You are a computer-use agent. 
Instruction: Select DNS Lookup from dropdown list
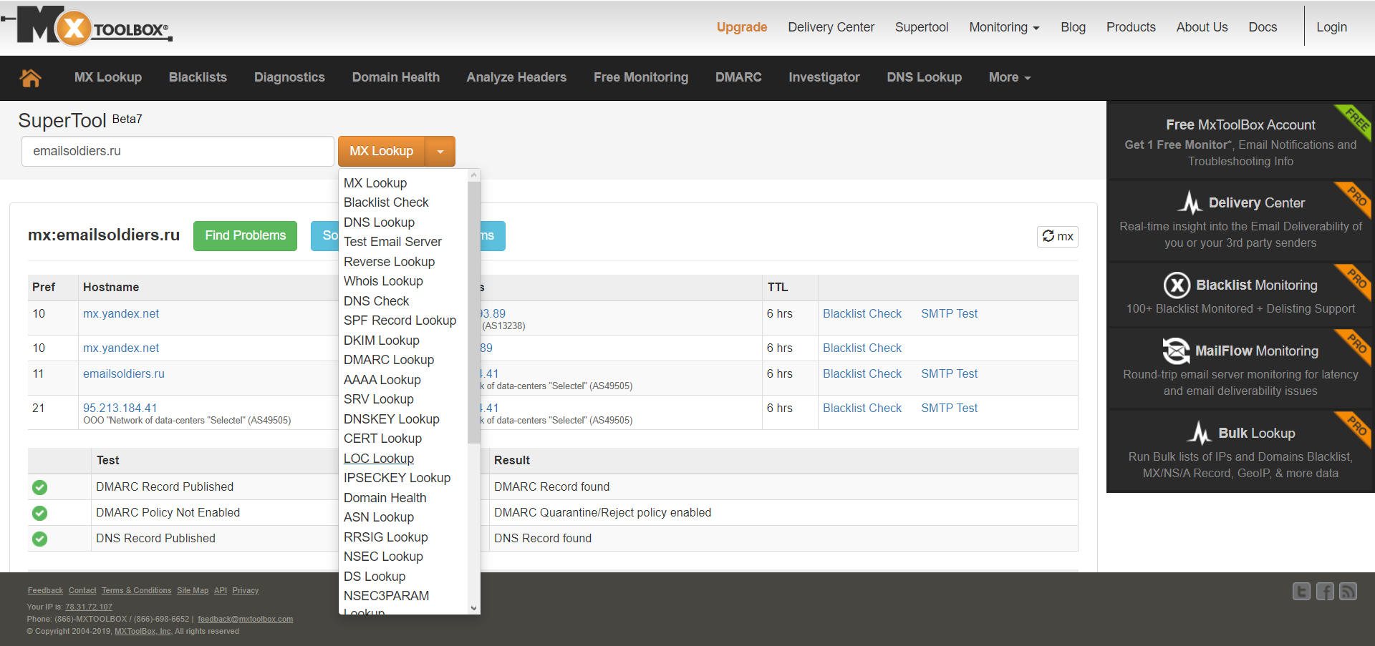[379, 222]
